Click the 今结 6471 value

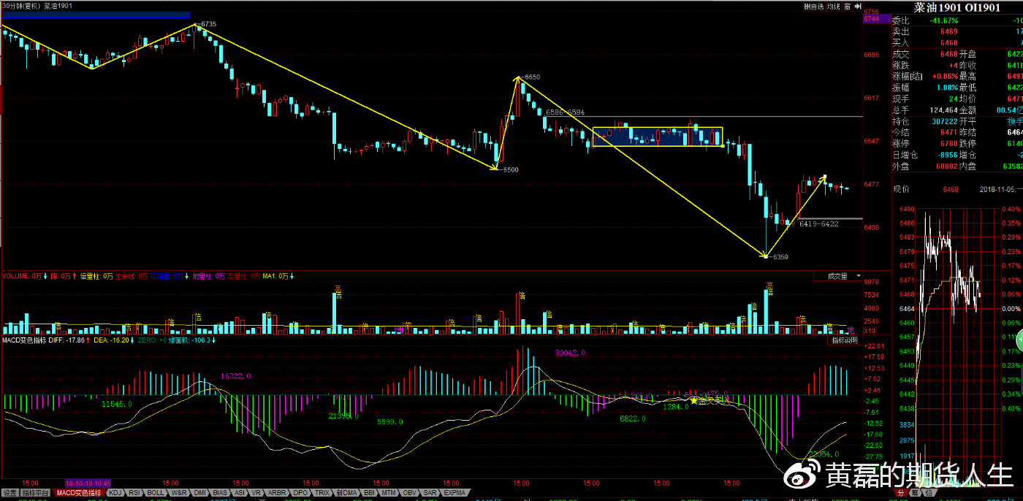click(x=948, y=132)
